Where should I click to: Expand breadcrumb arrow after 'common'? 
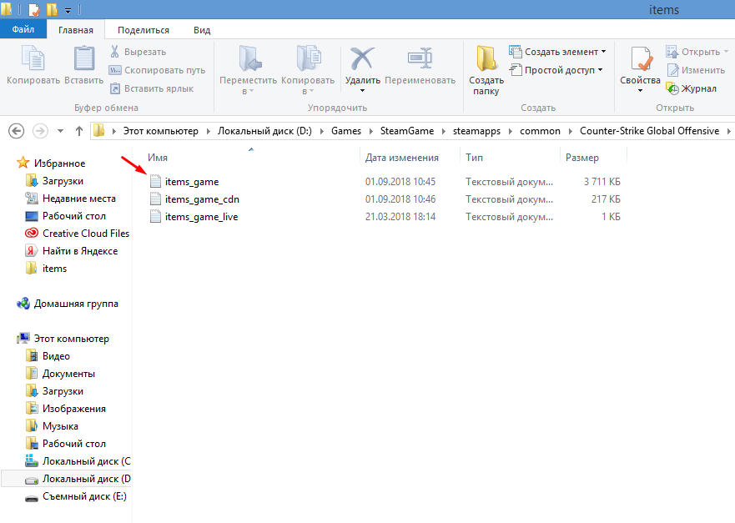coord(571,131)
